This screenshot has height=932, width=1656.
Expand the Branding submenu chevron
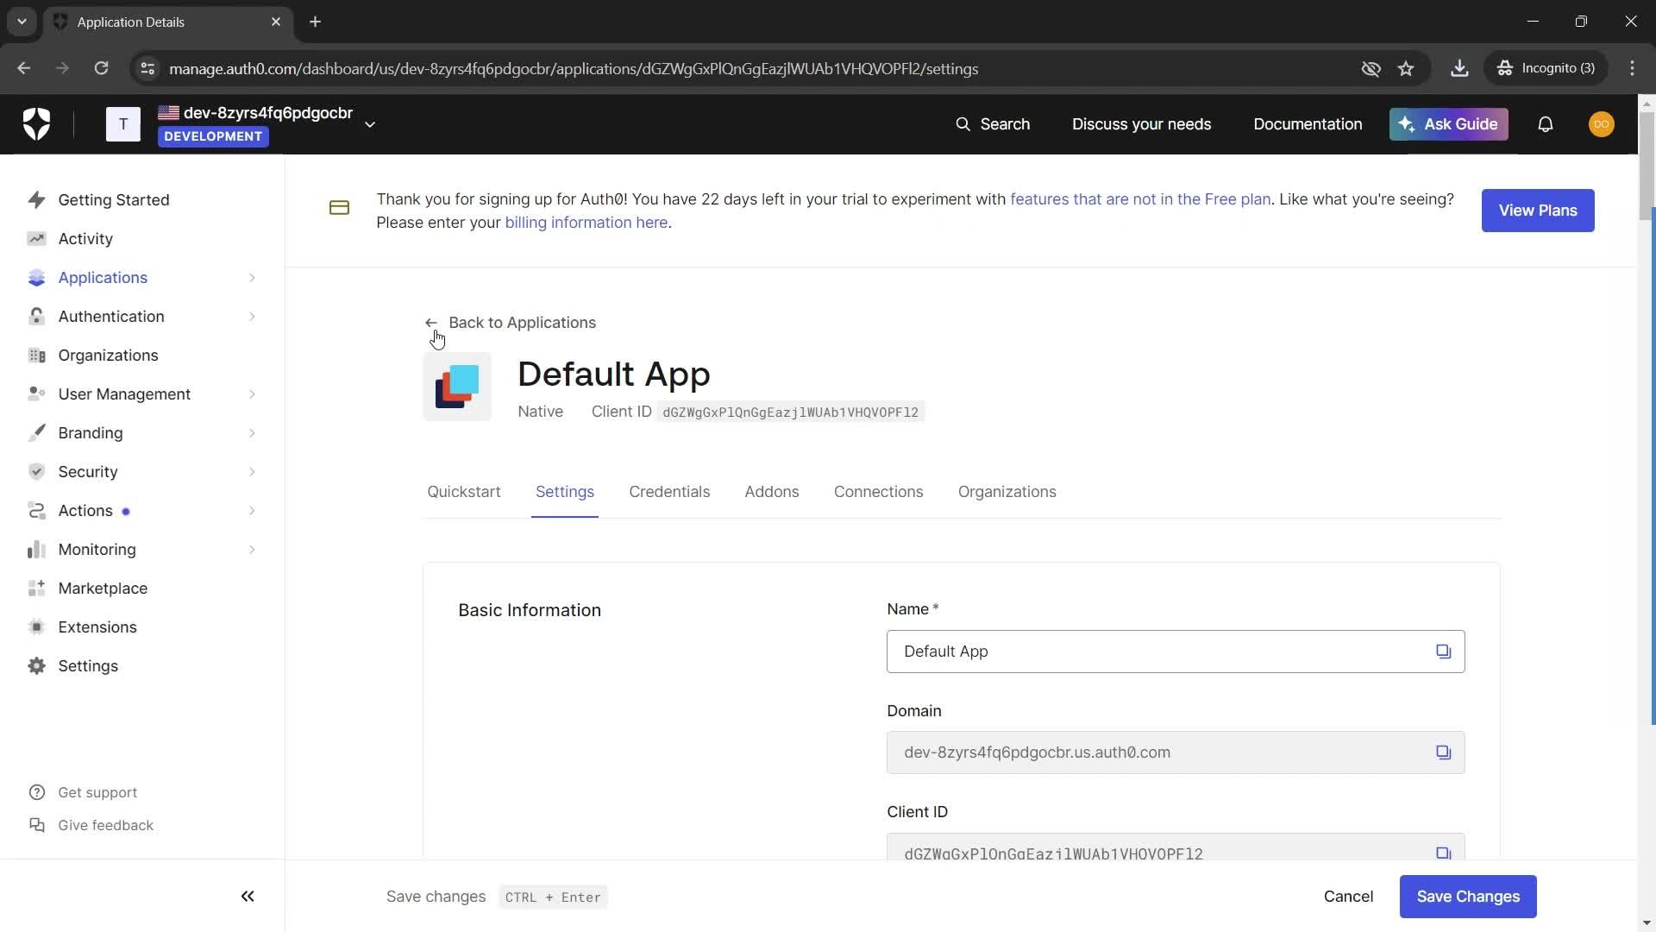(x=252, y=433)
